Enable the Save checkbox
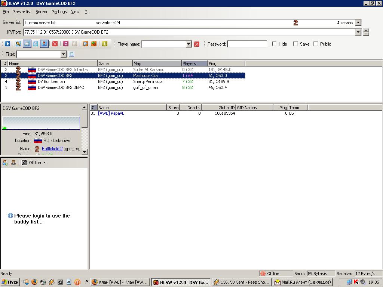383x287 pixels. pyautogui.click(x=295, y=44)
